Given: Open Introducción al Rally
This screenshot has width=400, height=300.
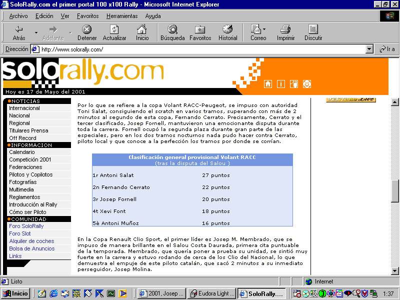Looking at the screenshot, I should tap(33, 204).
